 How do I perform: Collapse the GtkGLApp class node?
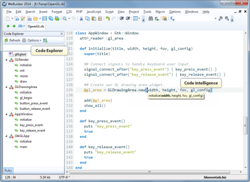6,136
